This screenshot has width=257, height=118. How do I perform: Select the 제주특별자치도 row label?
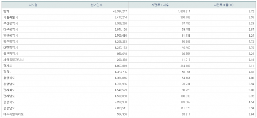point(13,114)
